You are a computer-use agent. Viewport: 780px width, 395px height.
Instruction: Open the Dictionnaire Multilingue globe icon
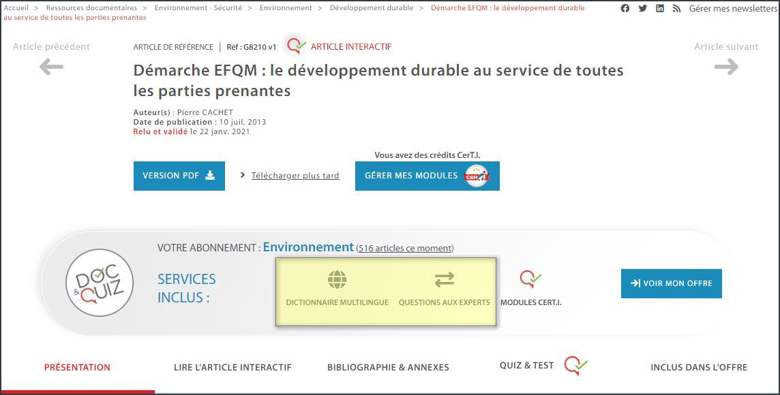coord(337,280)
